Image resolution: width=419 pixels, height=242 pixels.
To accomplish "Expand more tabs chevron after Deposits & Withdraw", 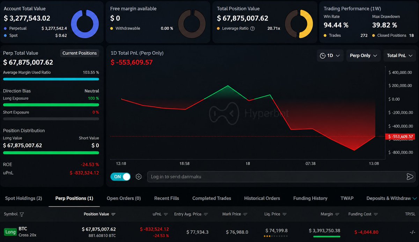I will pyautogui.click(x=414, y=198).
